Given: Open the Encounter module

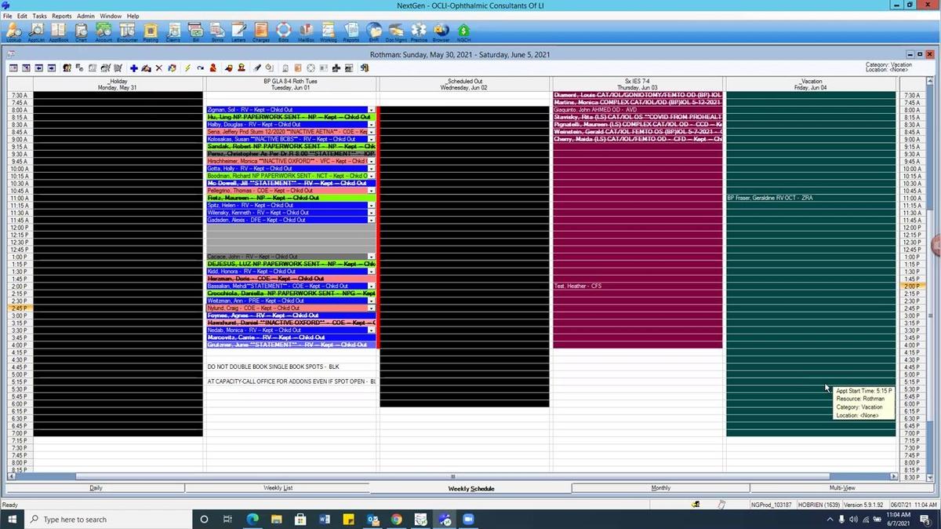Looking at the screenshot, I should pyautogui.click(x=126, y=31).
